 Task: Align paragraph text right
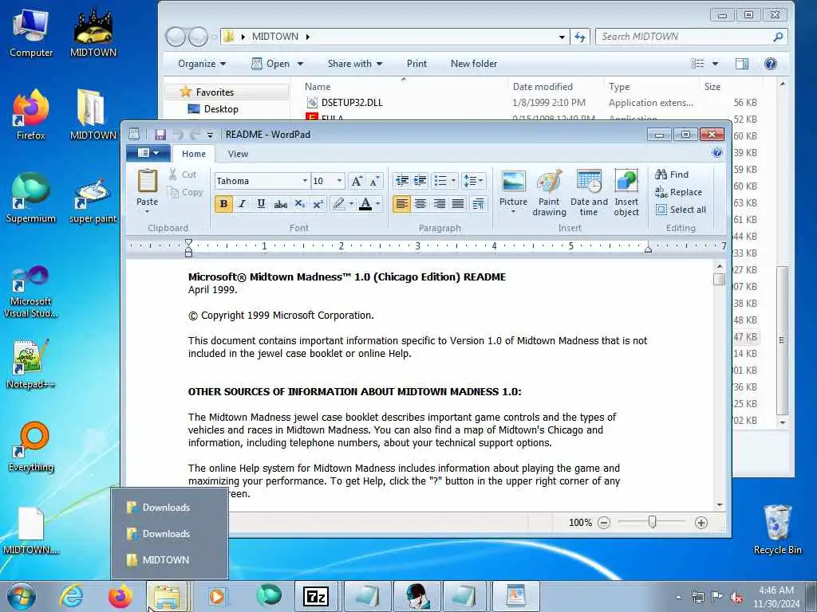tap(440, 204)
